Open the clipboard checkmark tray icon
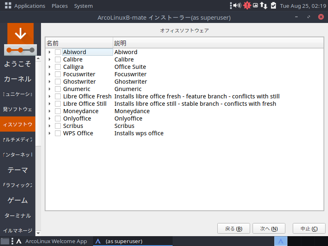328x246 pixels. coord(273,5)
